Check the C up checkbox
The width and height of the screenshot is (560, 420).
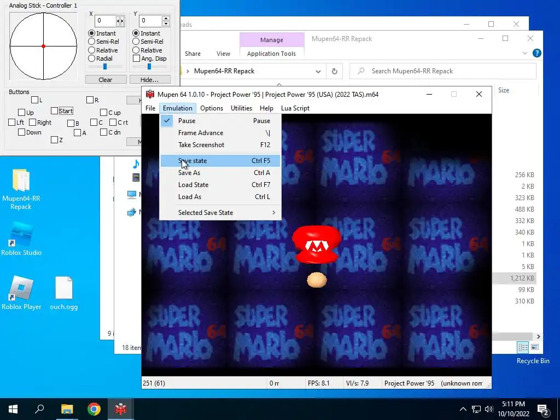point(103,113)
